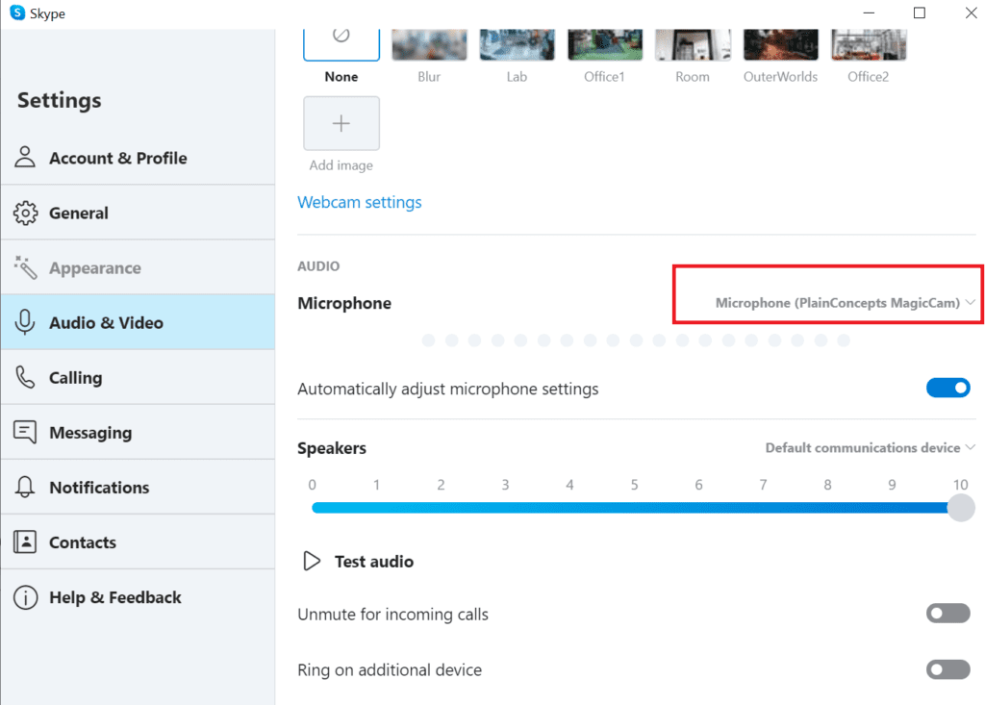Click the Notifications bell icon
Image resolution: width=985 pixels, height=705 pixels.
tap(26, 487)
